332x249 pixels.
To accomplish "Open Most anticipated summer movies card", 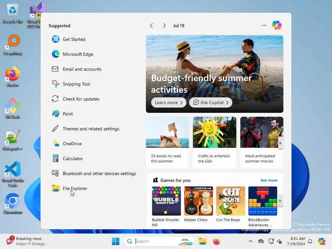I will pos(262,142).
